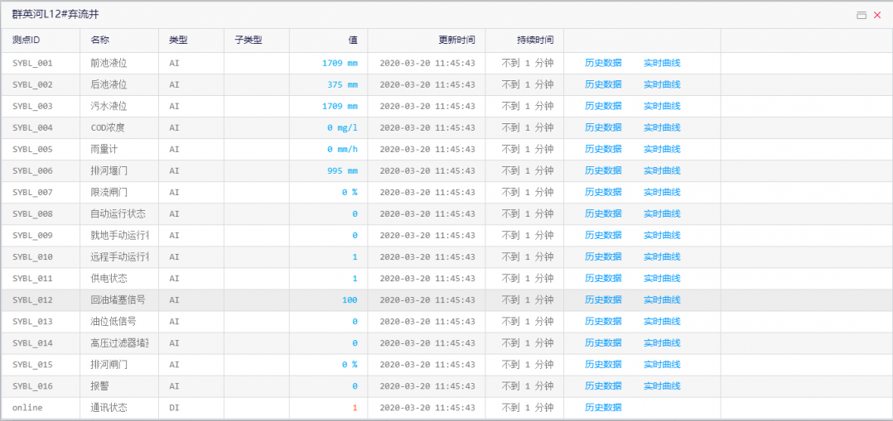Screen dimensions: 893x421
Task: Select the SYBL_001 measurement point ID
Action: tap(32, 63)
